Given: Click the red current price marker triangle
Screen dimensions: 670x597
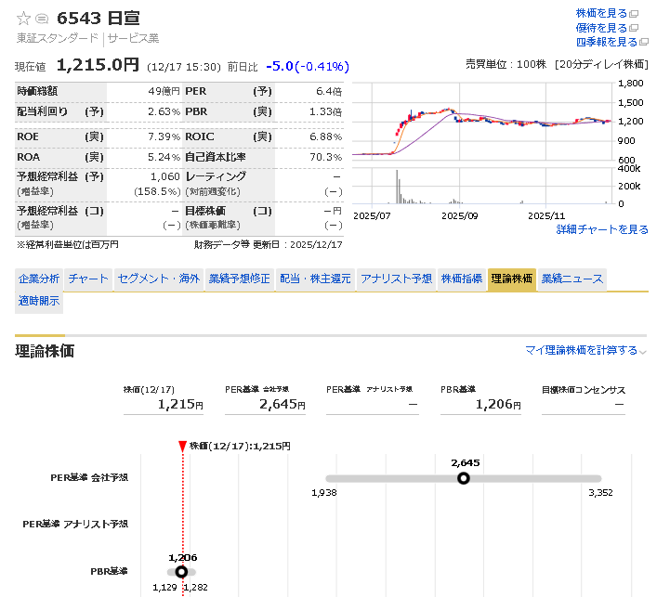Looking at the screenshot, I should [x=182, y=447].
